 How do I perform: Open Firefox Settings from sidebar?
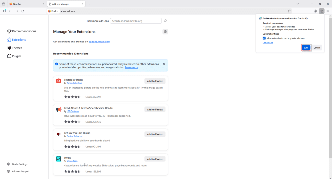click(18, 164)
